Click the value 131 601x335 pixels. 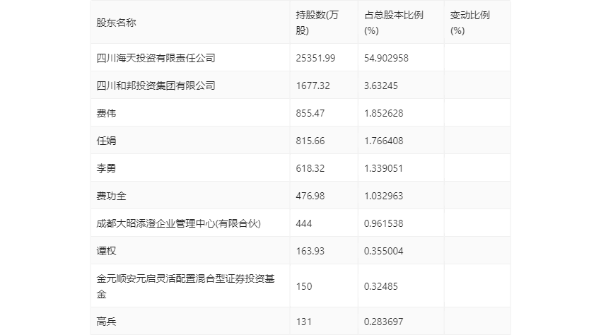[303, 322]
